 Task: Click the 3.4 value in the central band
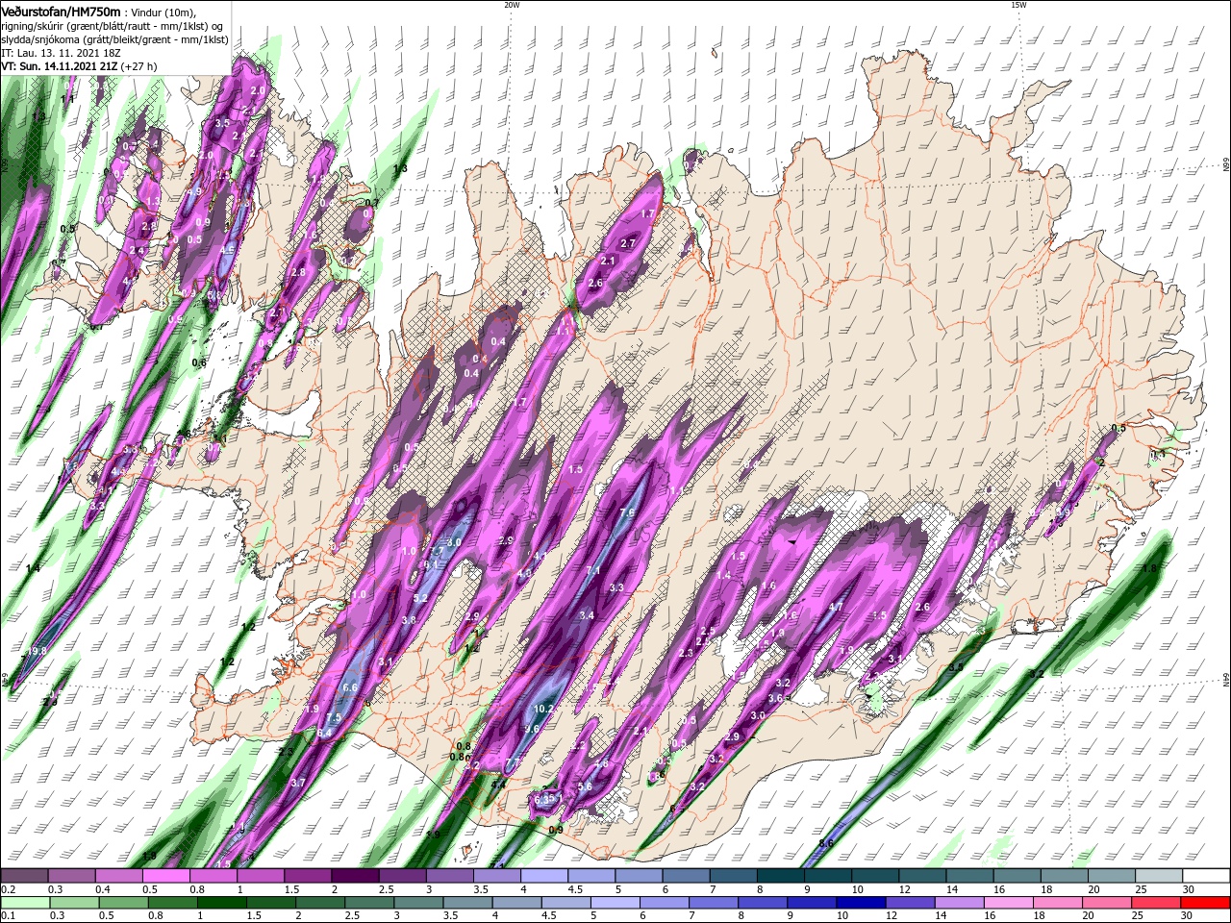587,615
